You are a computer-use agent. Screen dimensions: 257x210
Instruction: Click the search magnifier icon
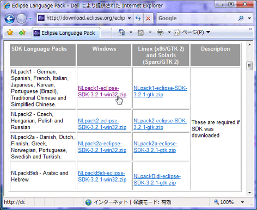pyautogui.click(x=241, y=18)
